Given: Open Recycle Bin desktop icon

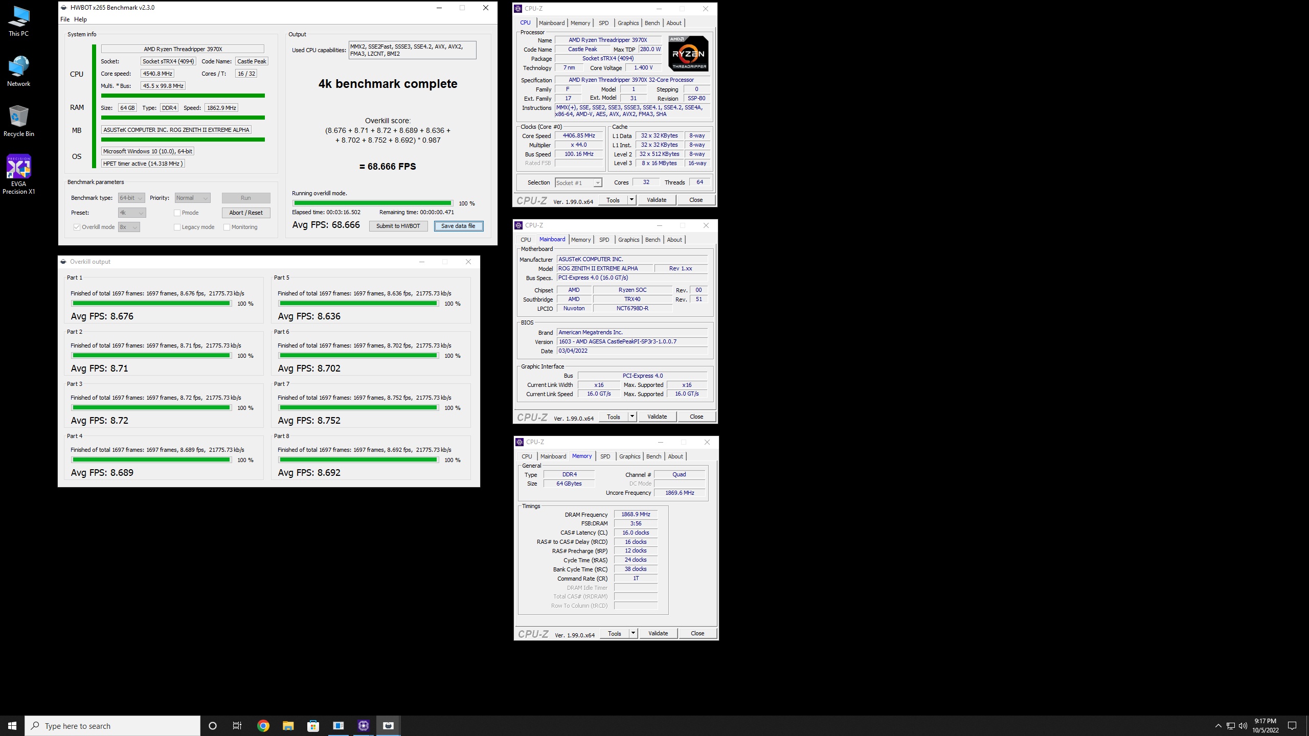Looking at the screenshot, I should click(x=18, y=122).
